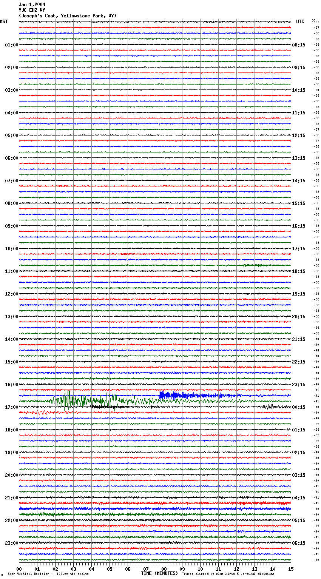This screenshot has width=321, height=579.
Task: Select the 05:00 MST row label
Action: [12, 136]
